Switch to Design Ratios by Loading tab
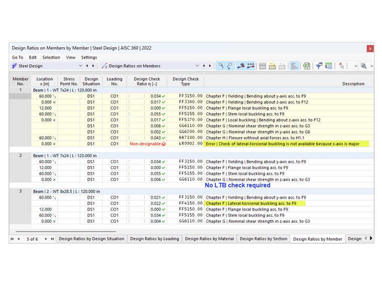Screen dimensions: 382x286 coord(154,239)
